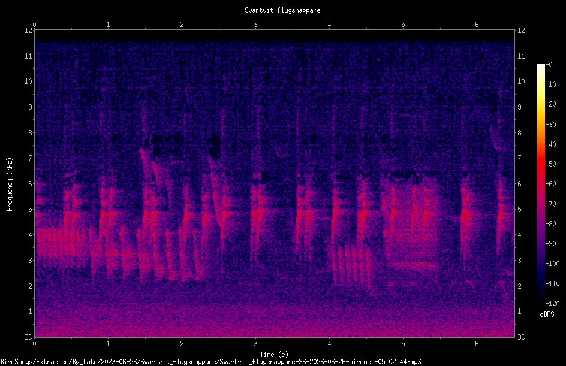
Task: Click the dBFS color scale bar
Action: pos(540,183)
